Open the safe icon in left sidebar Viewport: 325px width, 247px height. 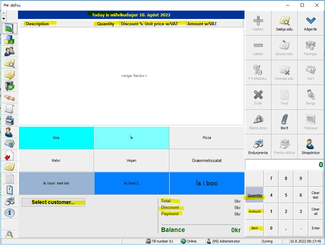(x=10, y=86)
